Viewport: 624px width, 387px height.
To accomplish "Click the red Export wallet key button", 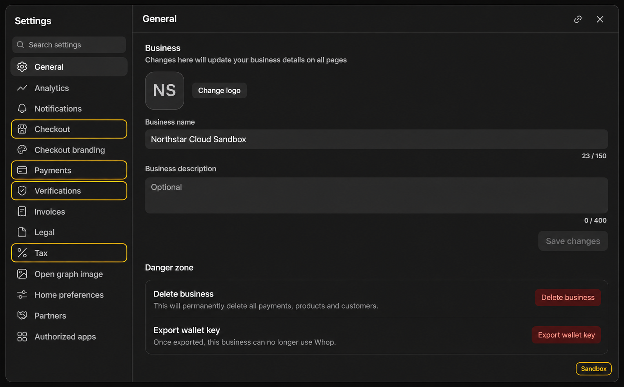I will tap(566, 335).
